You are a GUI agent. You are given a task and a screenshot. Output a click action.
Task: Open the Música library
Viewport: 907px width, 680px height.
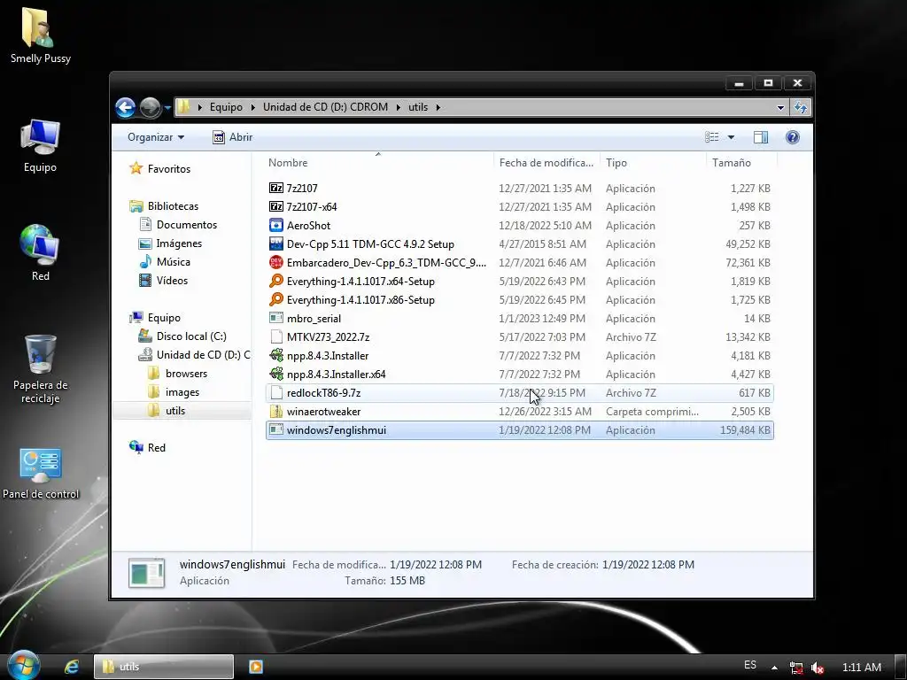173,262
